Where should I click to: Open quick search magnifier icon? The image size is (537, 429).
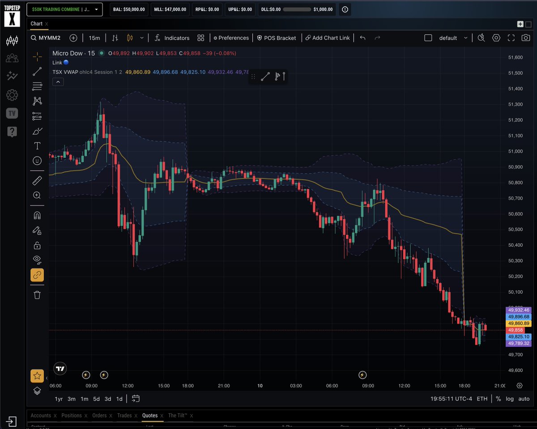(481, 38)
